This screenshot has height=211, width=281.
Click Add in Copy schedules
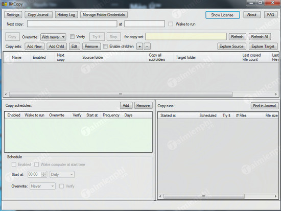click(126, 105)
